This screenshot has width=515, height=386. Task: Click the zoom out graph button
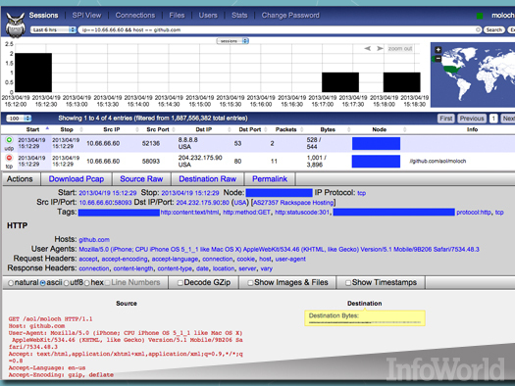point(400,49)
